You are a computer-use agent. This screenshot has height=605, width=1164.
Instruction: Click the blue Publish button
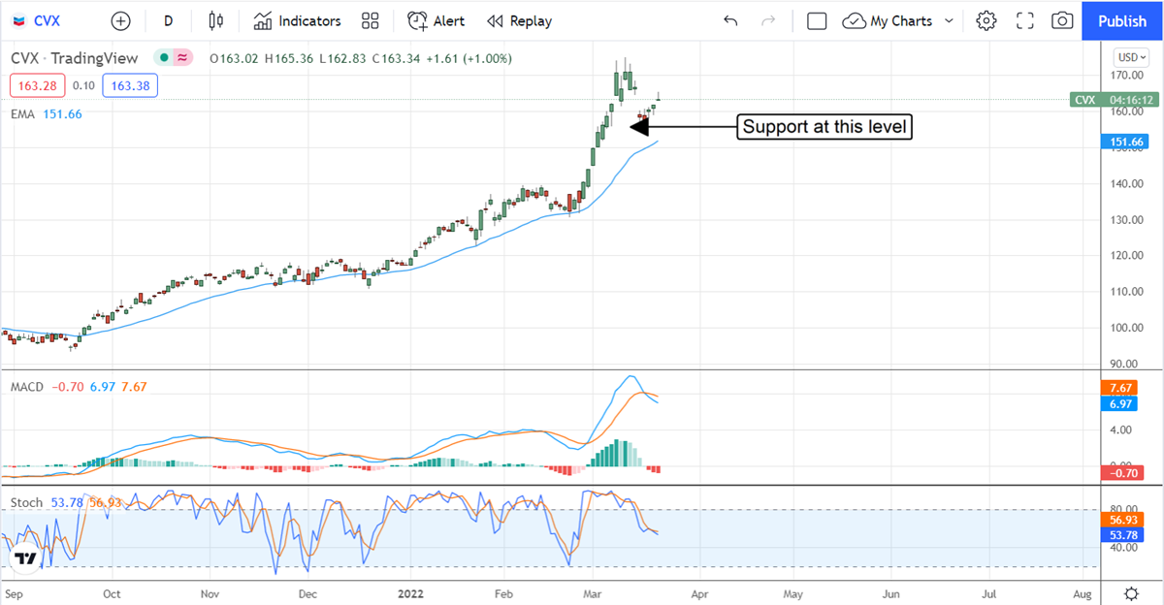[x=1122, y=20]
